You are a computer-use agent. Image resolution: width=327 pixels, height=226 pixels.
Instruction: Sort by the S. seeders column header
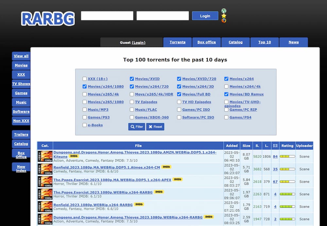click(x=257, y=146)
